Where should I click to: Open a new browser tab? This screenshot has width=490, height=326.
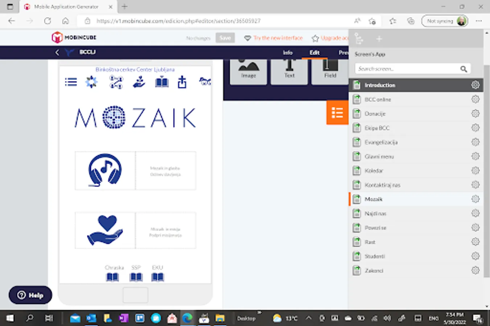(x=124, y=7)
